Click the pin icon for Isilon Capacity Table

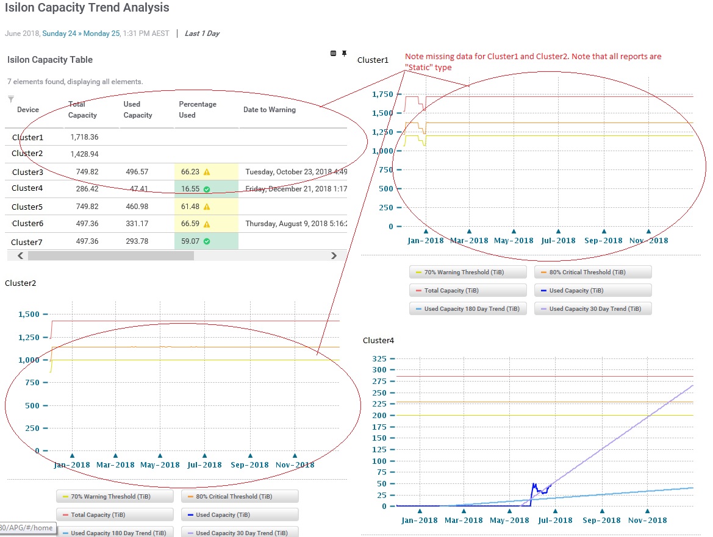click(x=344, y=54)
